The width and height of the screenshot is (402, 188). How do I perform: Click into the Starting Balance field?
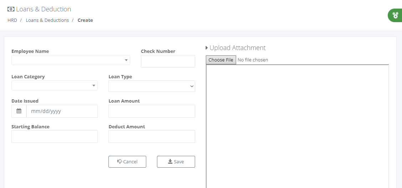[x=55, y=137]
